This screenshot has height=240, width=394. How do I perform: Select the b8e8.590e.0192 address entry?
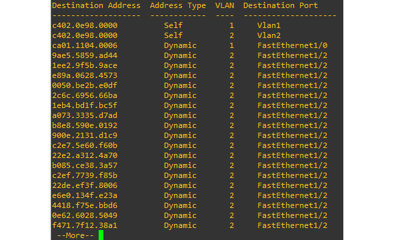click(x=85, y=125)
